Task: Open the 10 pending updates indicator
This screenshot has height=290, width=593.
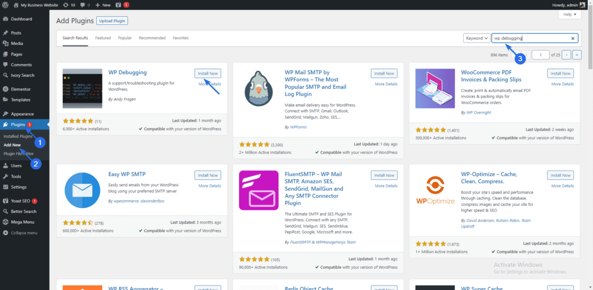Action: 69,5
